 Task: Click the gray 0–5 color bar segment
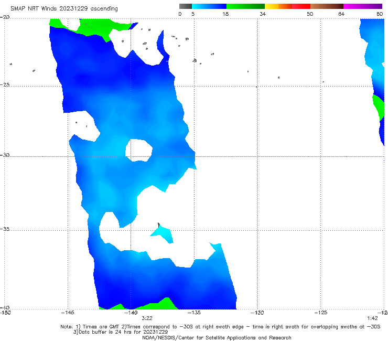tap(185, 6)
